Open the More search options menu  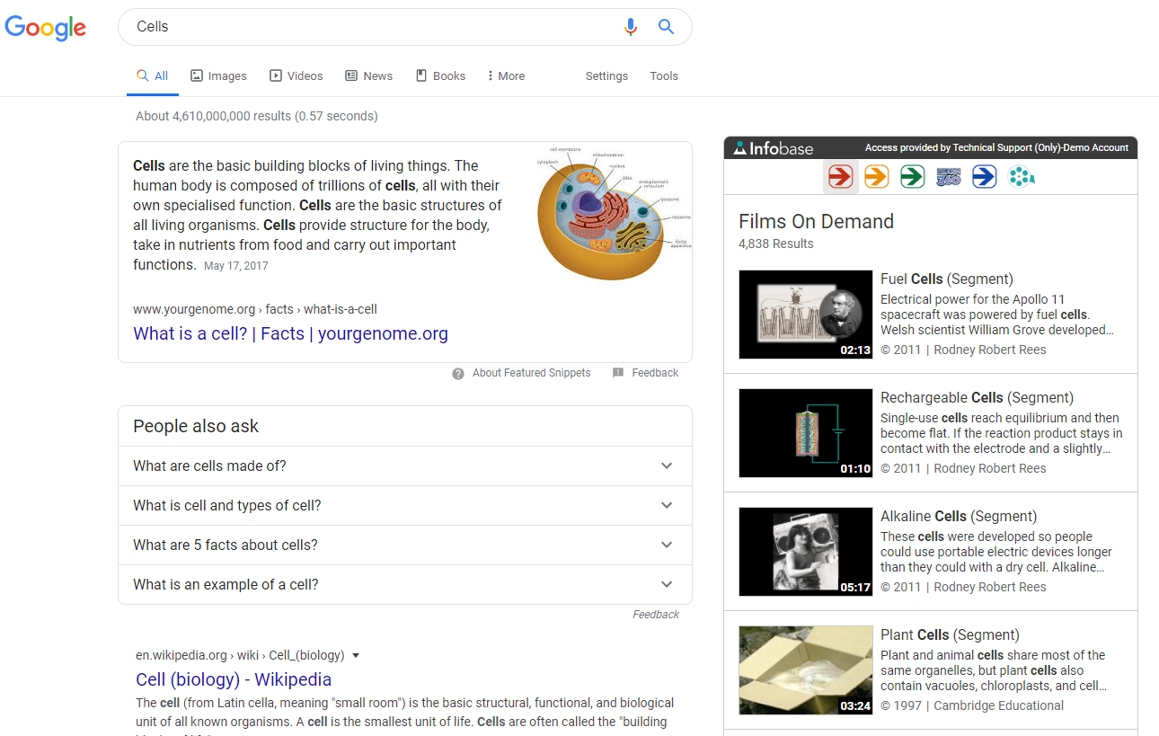point(506,76)
